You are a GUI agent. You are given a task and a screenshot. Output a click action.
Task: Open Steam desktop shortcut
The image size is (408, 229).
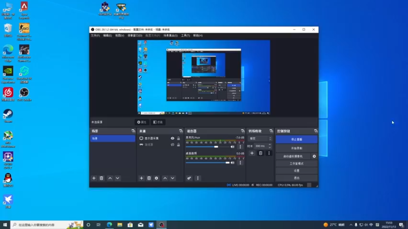[8, 116]
